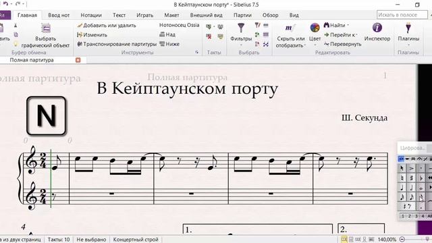Open the Инструменты group dialog launcher
Screen dimensions: 432x243
[196, 52]
